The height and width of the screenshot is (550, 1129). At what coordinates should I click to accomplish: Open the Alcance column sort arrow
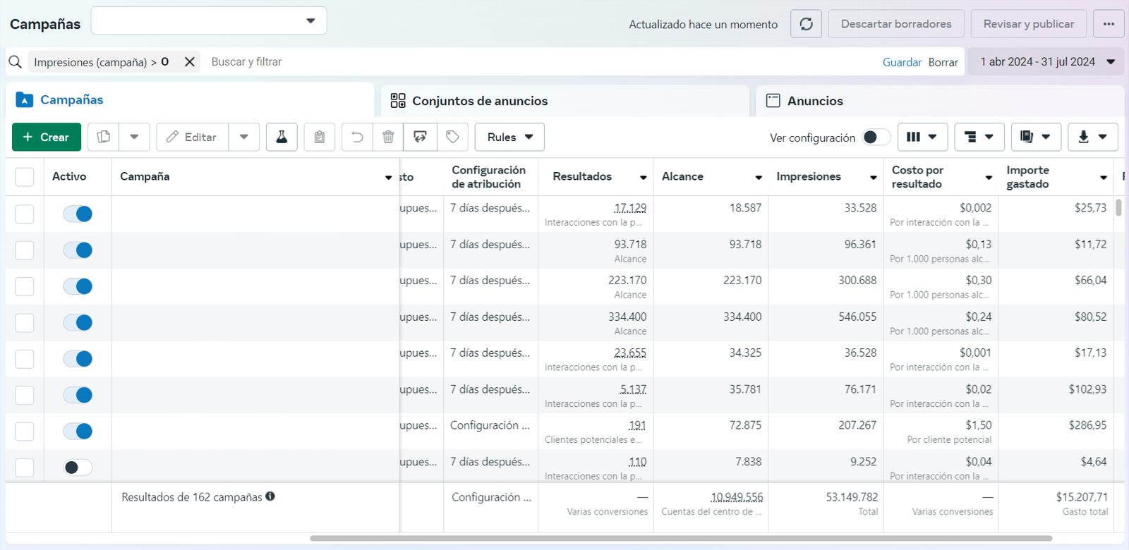tap(759, 178)
